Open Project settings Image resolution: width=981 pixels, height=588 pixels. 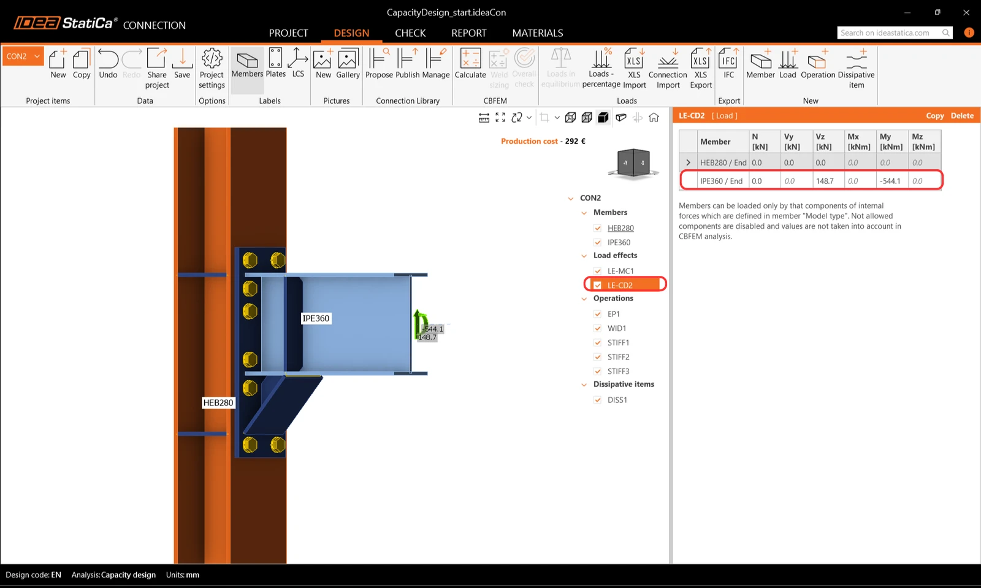tap(212, 69)
